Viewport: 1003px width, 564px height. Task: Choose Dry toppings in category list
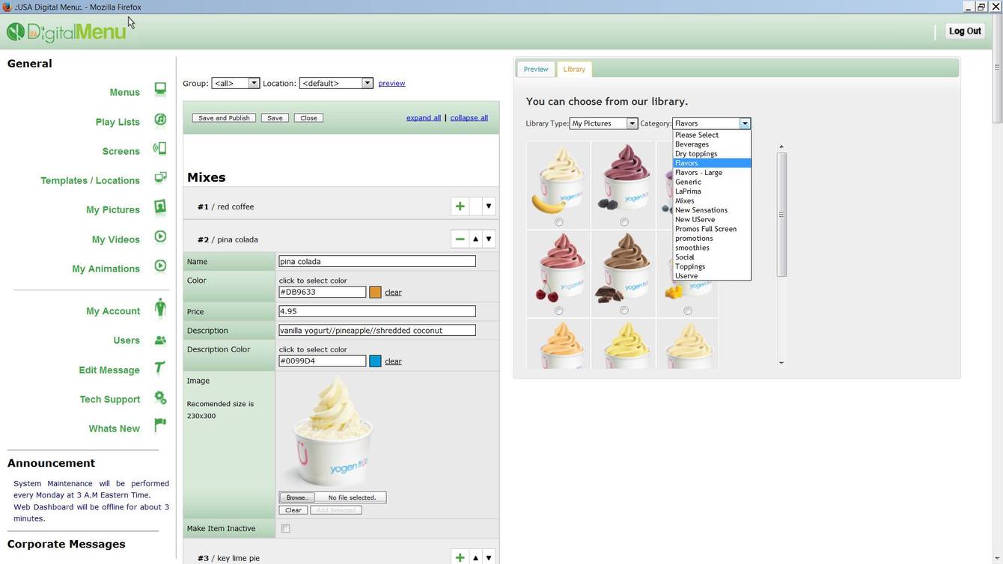[x=696, y=153]
